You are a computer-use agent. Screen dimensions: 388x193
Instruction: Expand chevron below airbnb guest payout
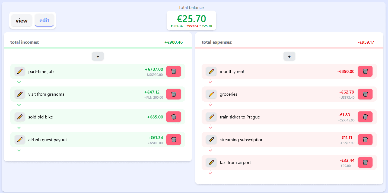pyautogui.click(x=19, y=150)
